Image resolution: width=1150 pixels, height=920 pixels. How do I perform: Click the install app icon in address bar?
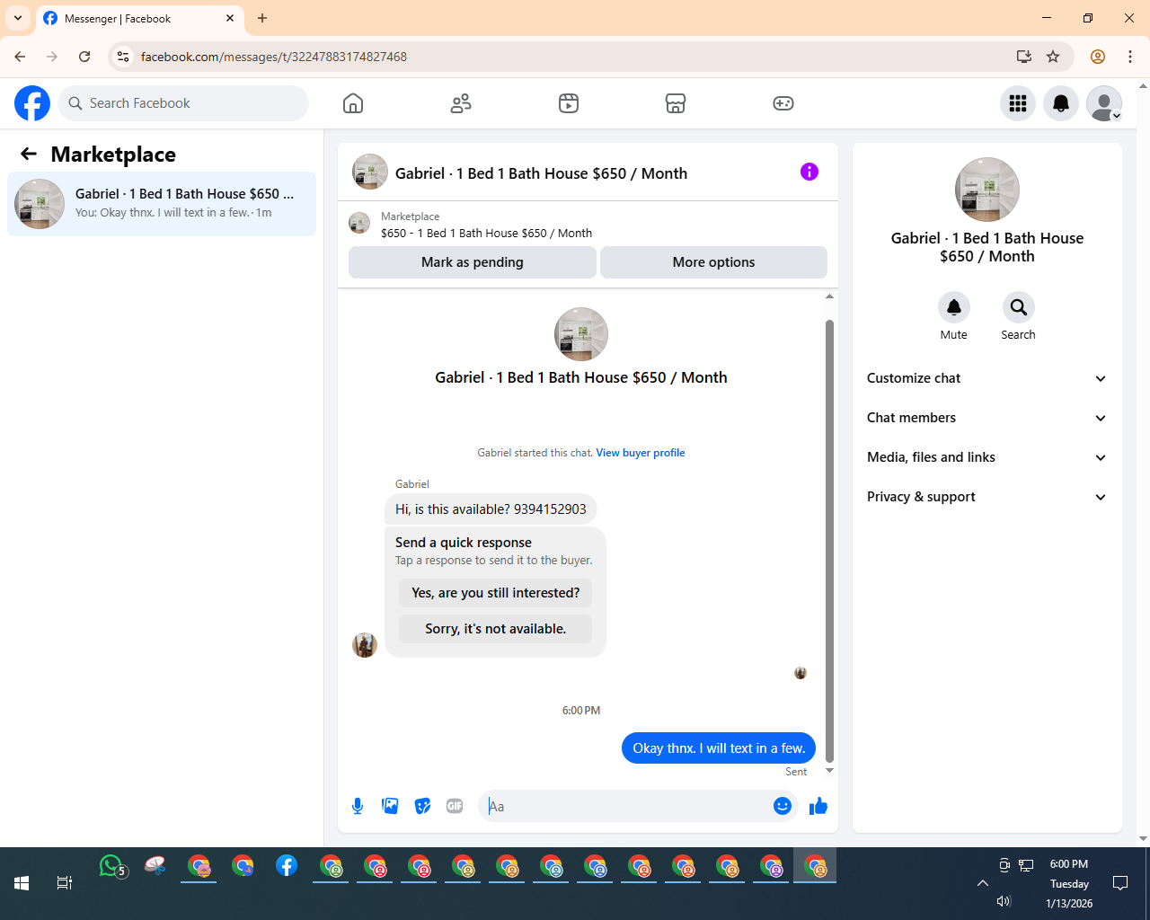[x=1023, y=57]
